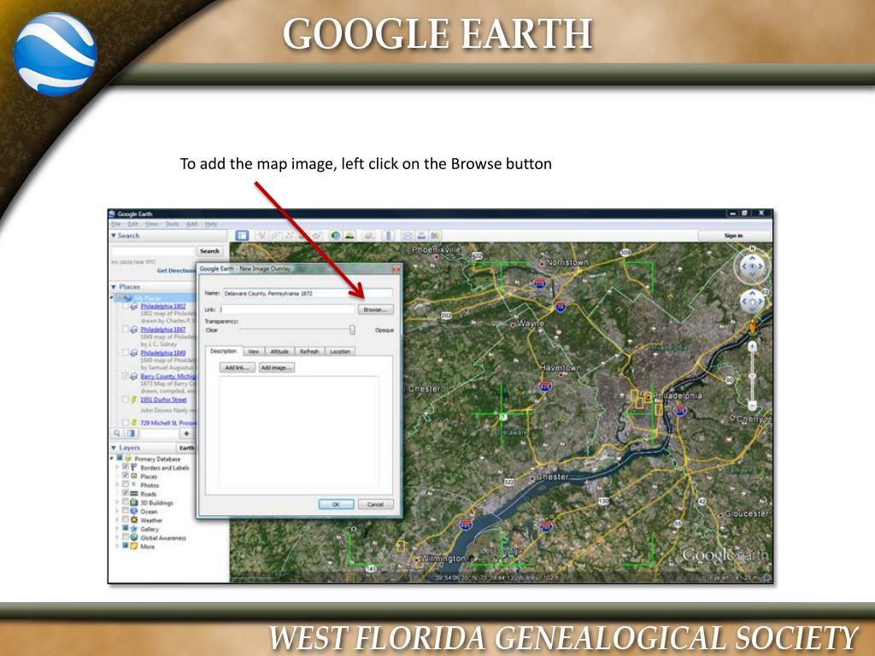Collapse the Places panel triangle
This screenshot has height=656, width=875.
114,287
